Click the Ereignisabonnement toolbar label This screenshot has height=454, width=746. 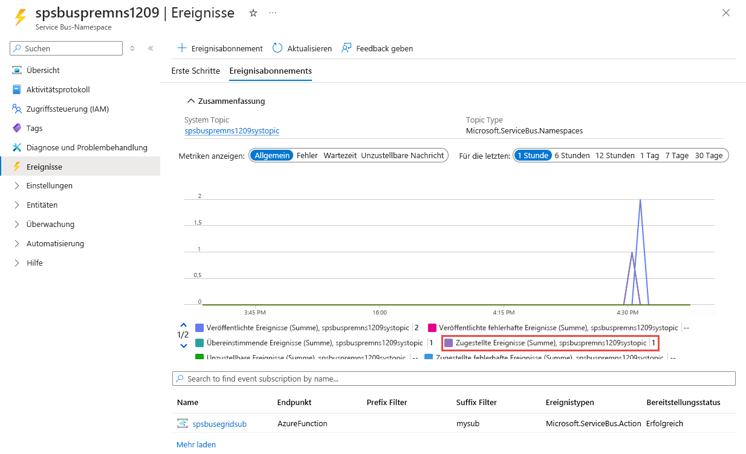pyautogui.click(x=227, y=48)
